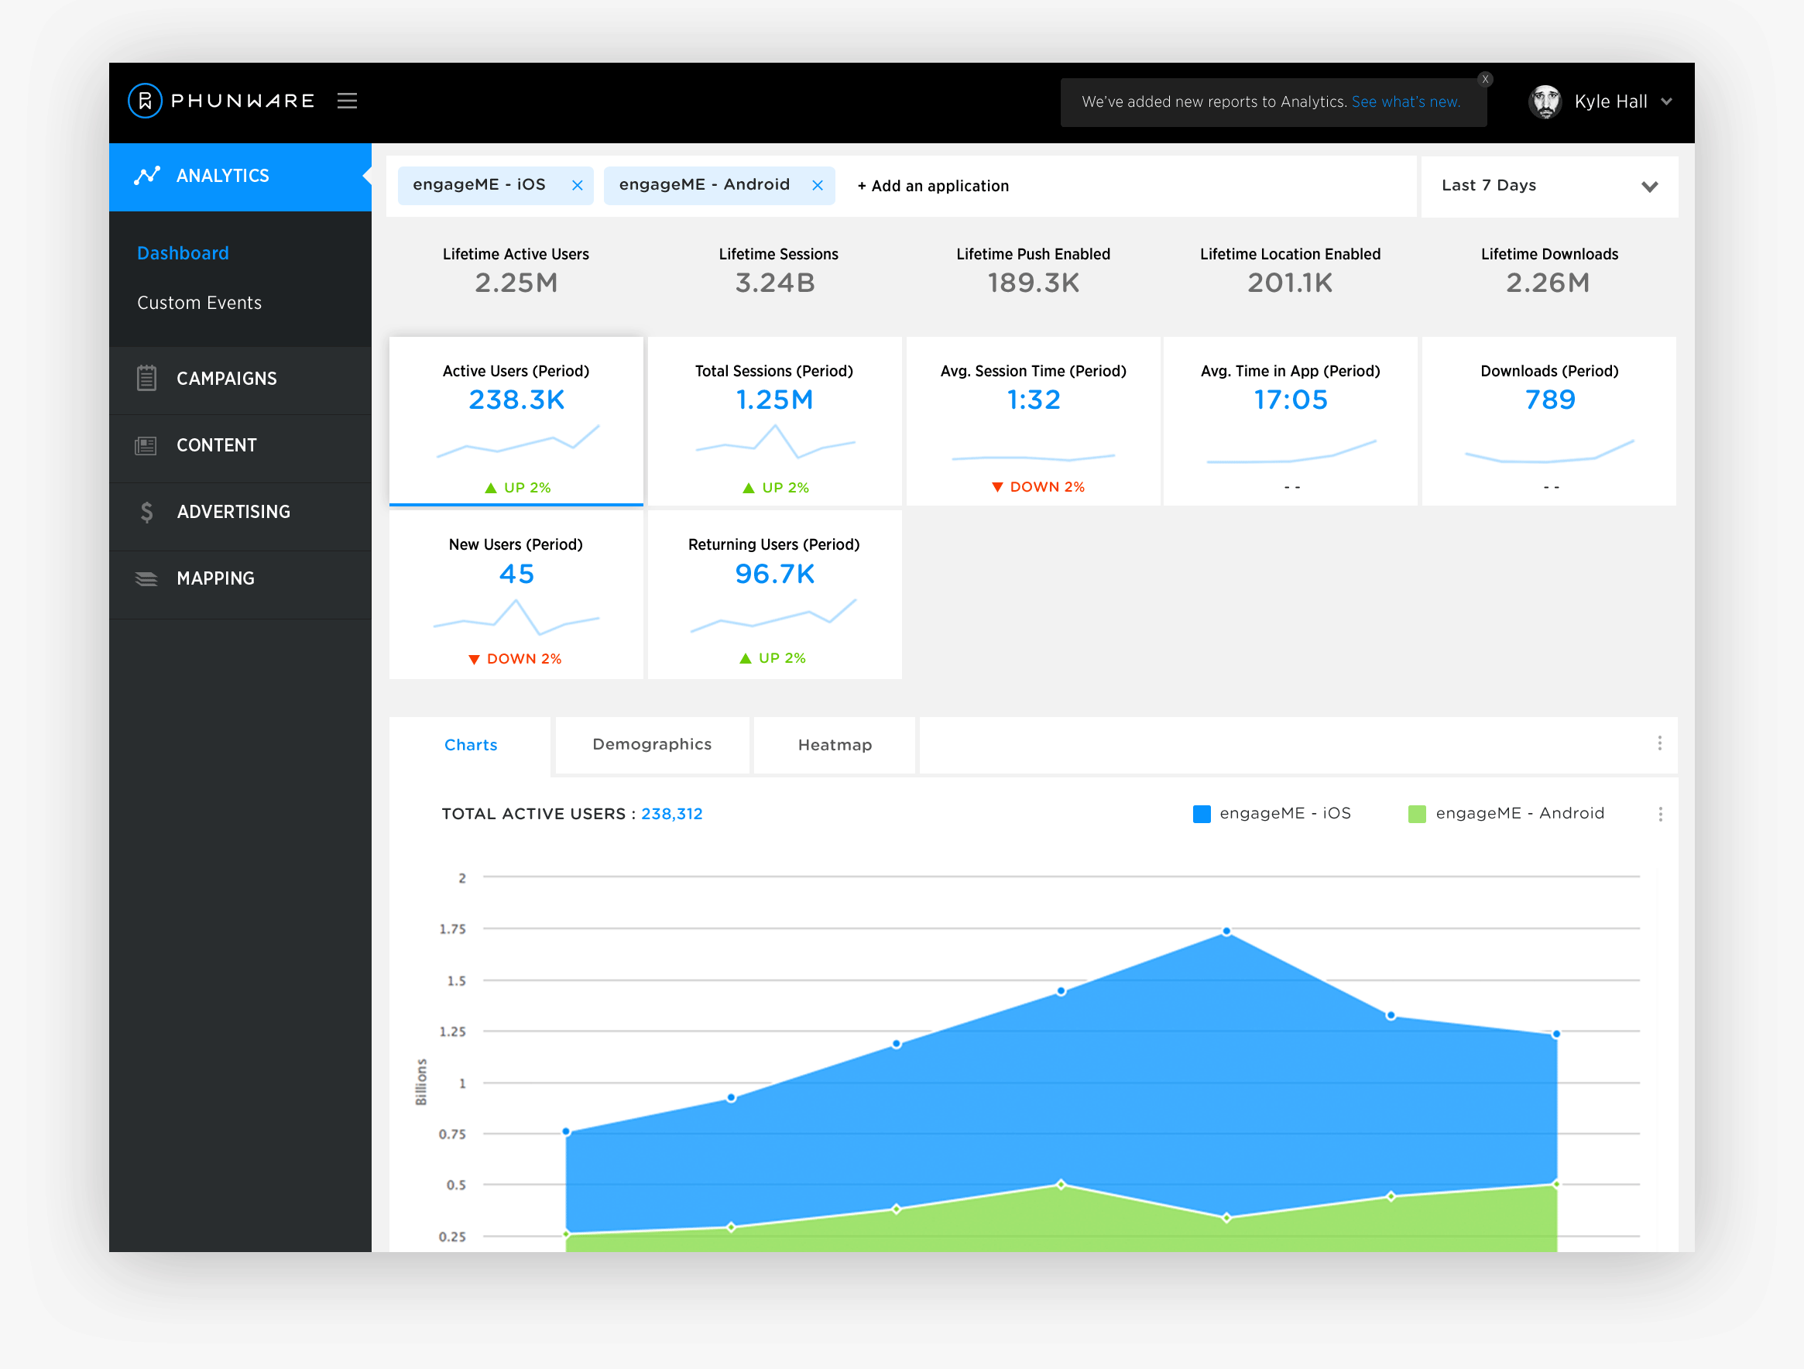
Task: Click Lifetime Downloads value 2.26M
Action: pyautogui.click(x=1548, y=283)
